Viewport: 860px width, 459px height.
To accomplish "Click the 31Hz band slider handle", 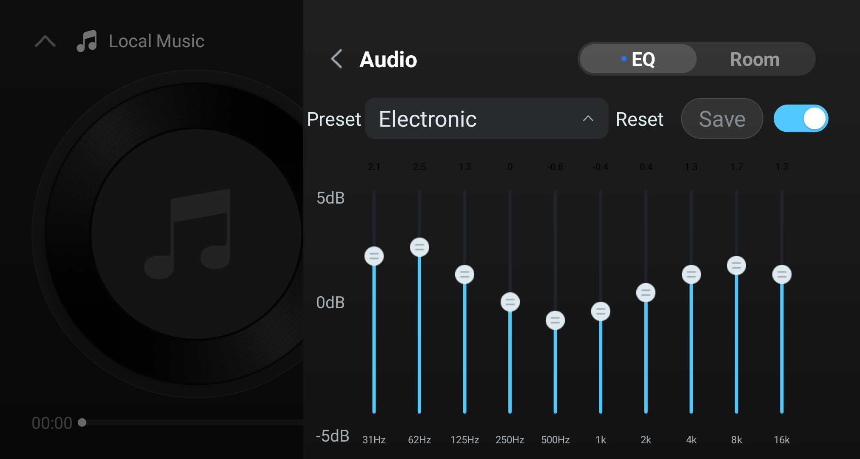I will [x=374, y=256].
